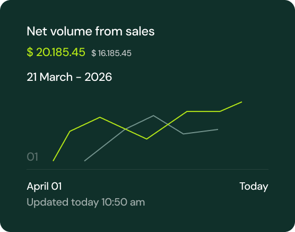295x232 pixels.
Task: Click the green line's first bend above its start
Action: pyautogui.click(x=70, y=132)
